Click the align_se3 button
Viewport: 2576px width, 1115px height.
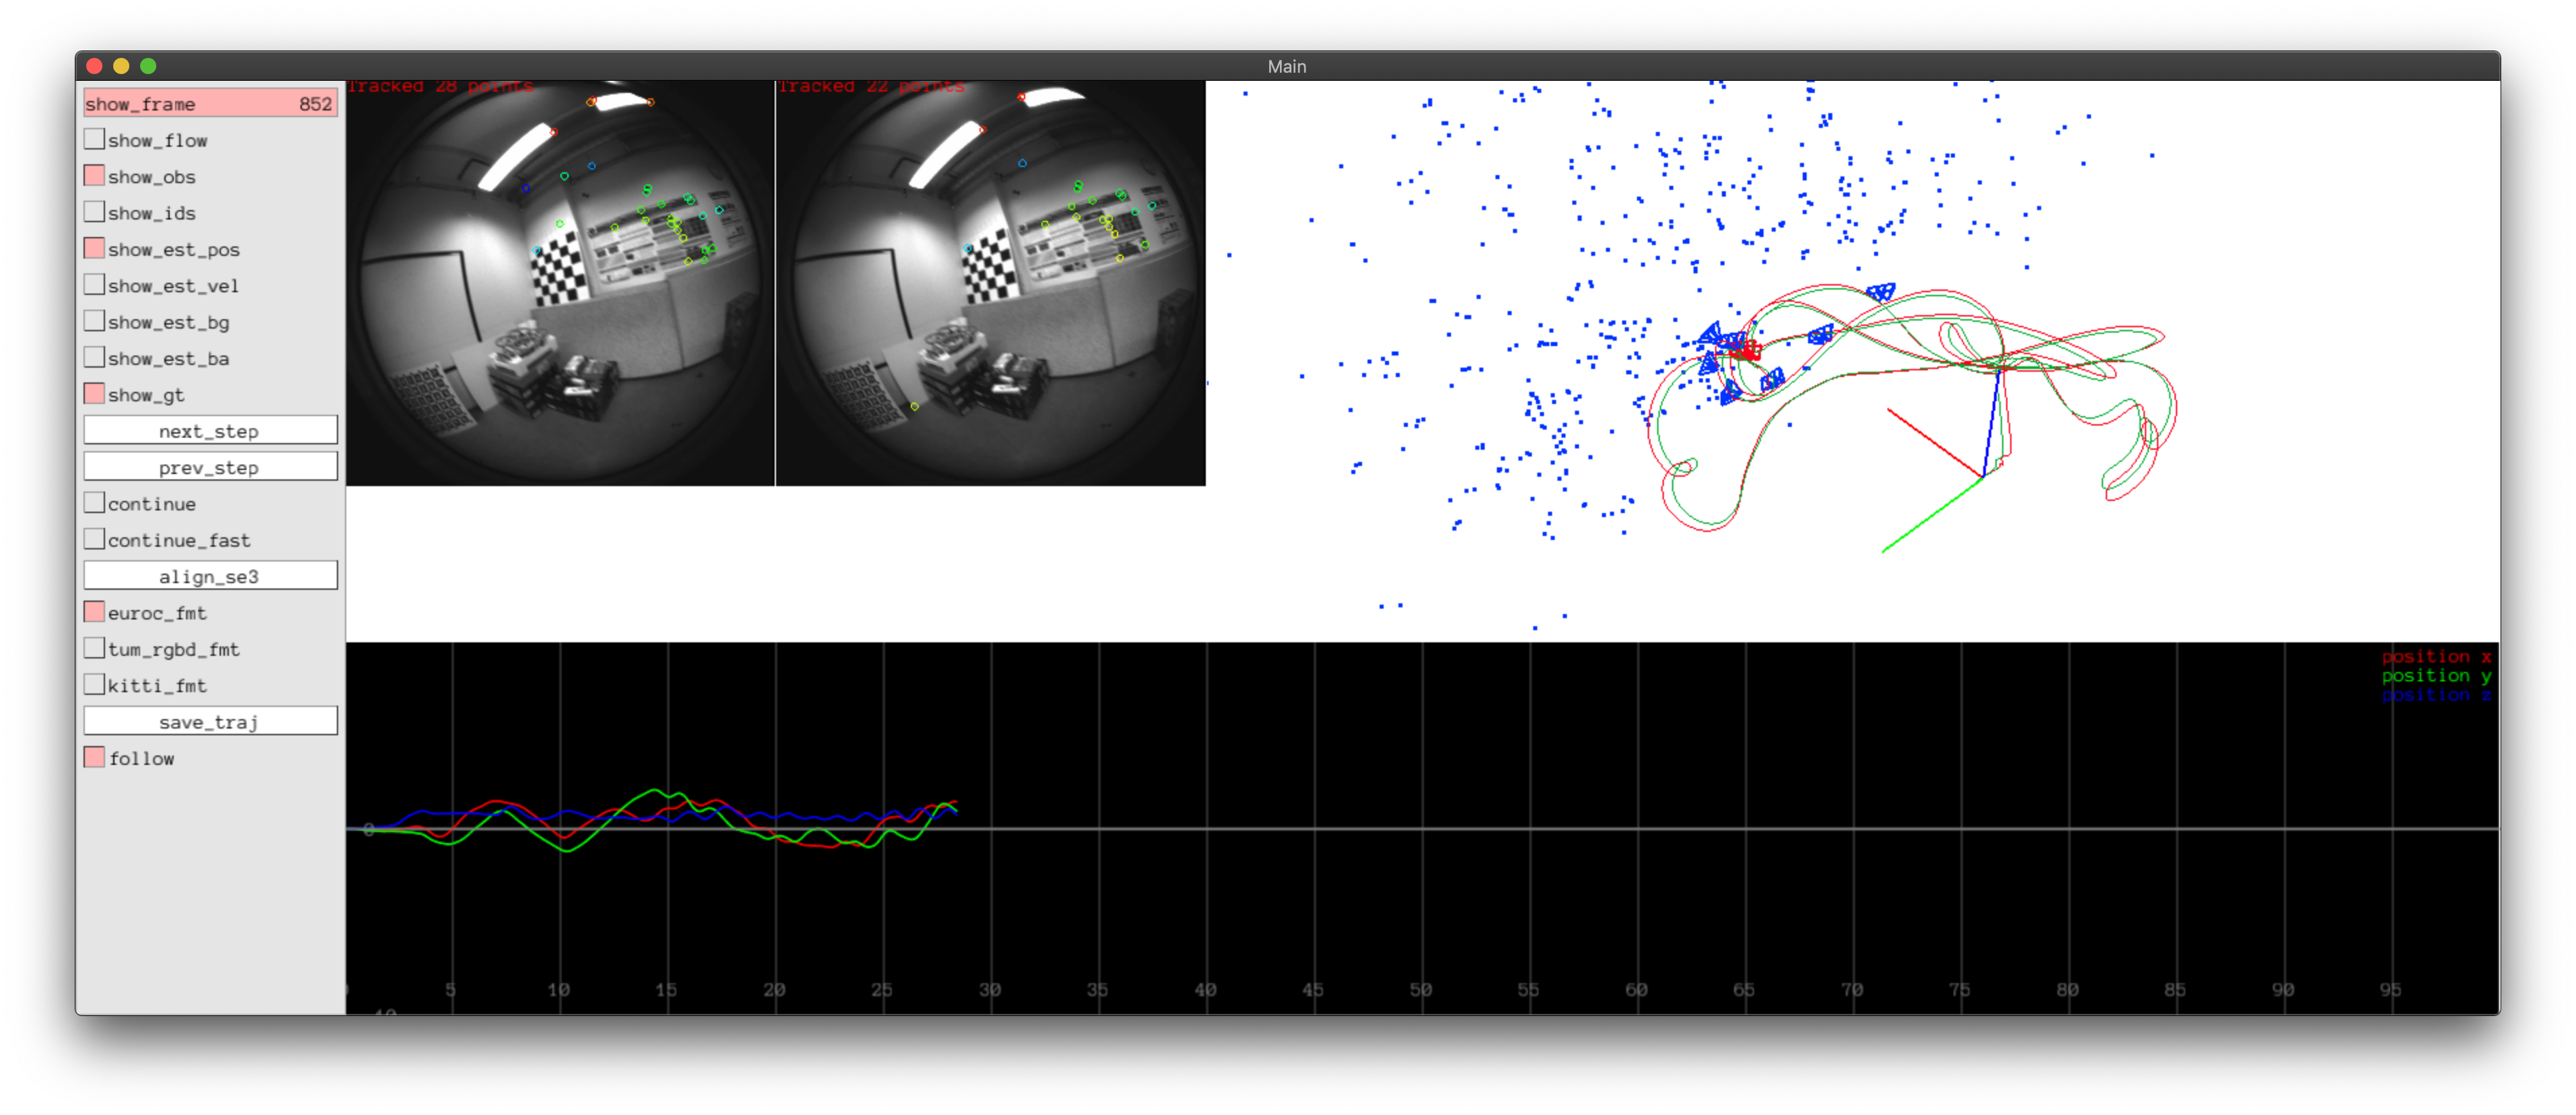[210, 576]
